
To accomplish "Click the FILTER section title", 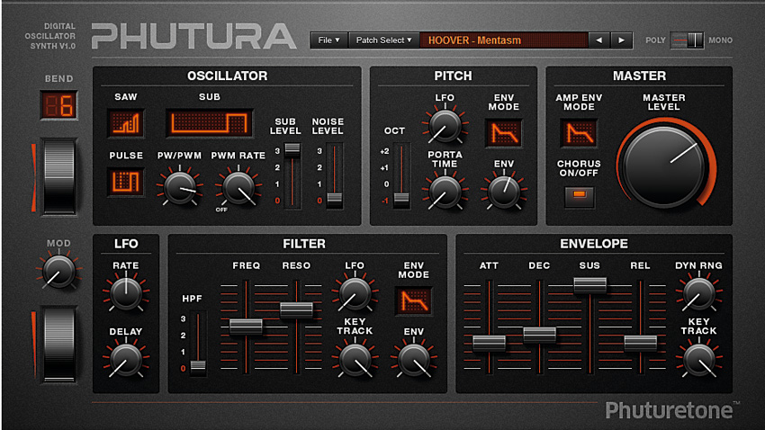I will 304,244.
